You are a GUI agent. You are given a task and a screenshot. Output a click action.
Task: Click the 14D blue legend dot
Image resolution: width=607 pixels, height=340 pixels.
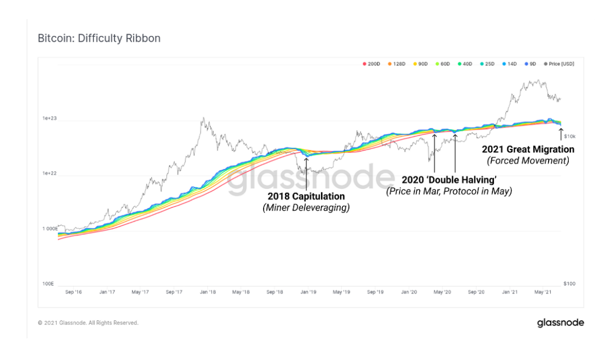pos(504,64)
